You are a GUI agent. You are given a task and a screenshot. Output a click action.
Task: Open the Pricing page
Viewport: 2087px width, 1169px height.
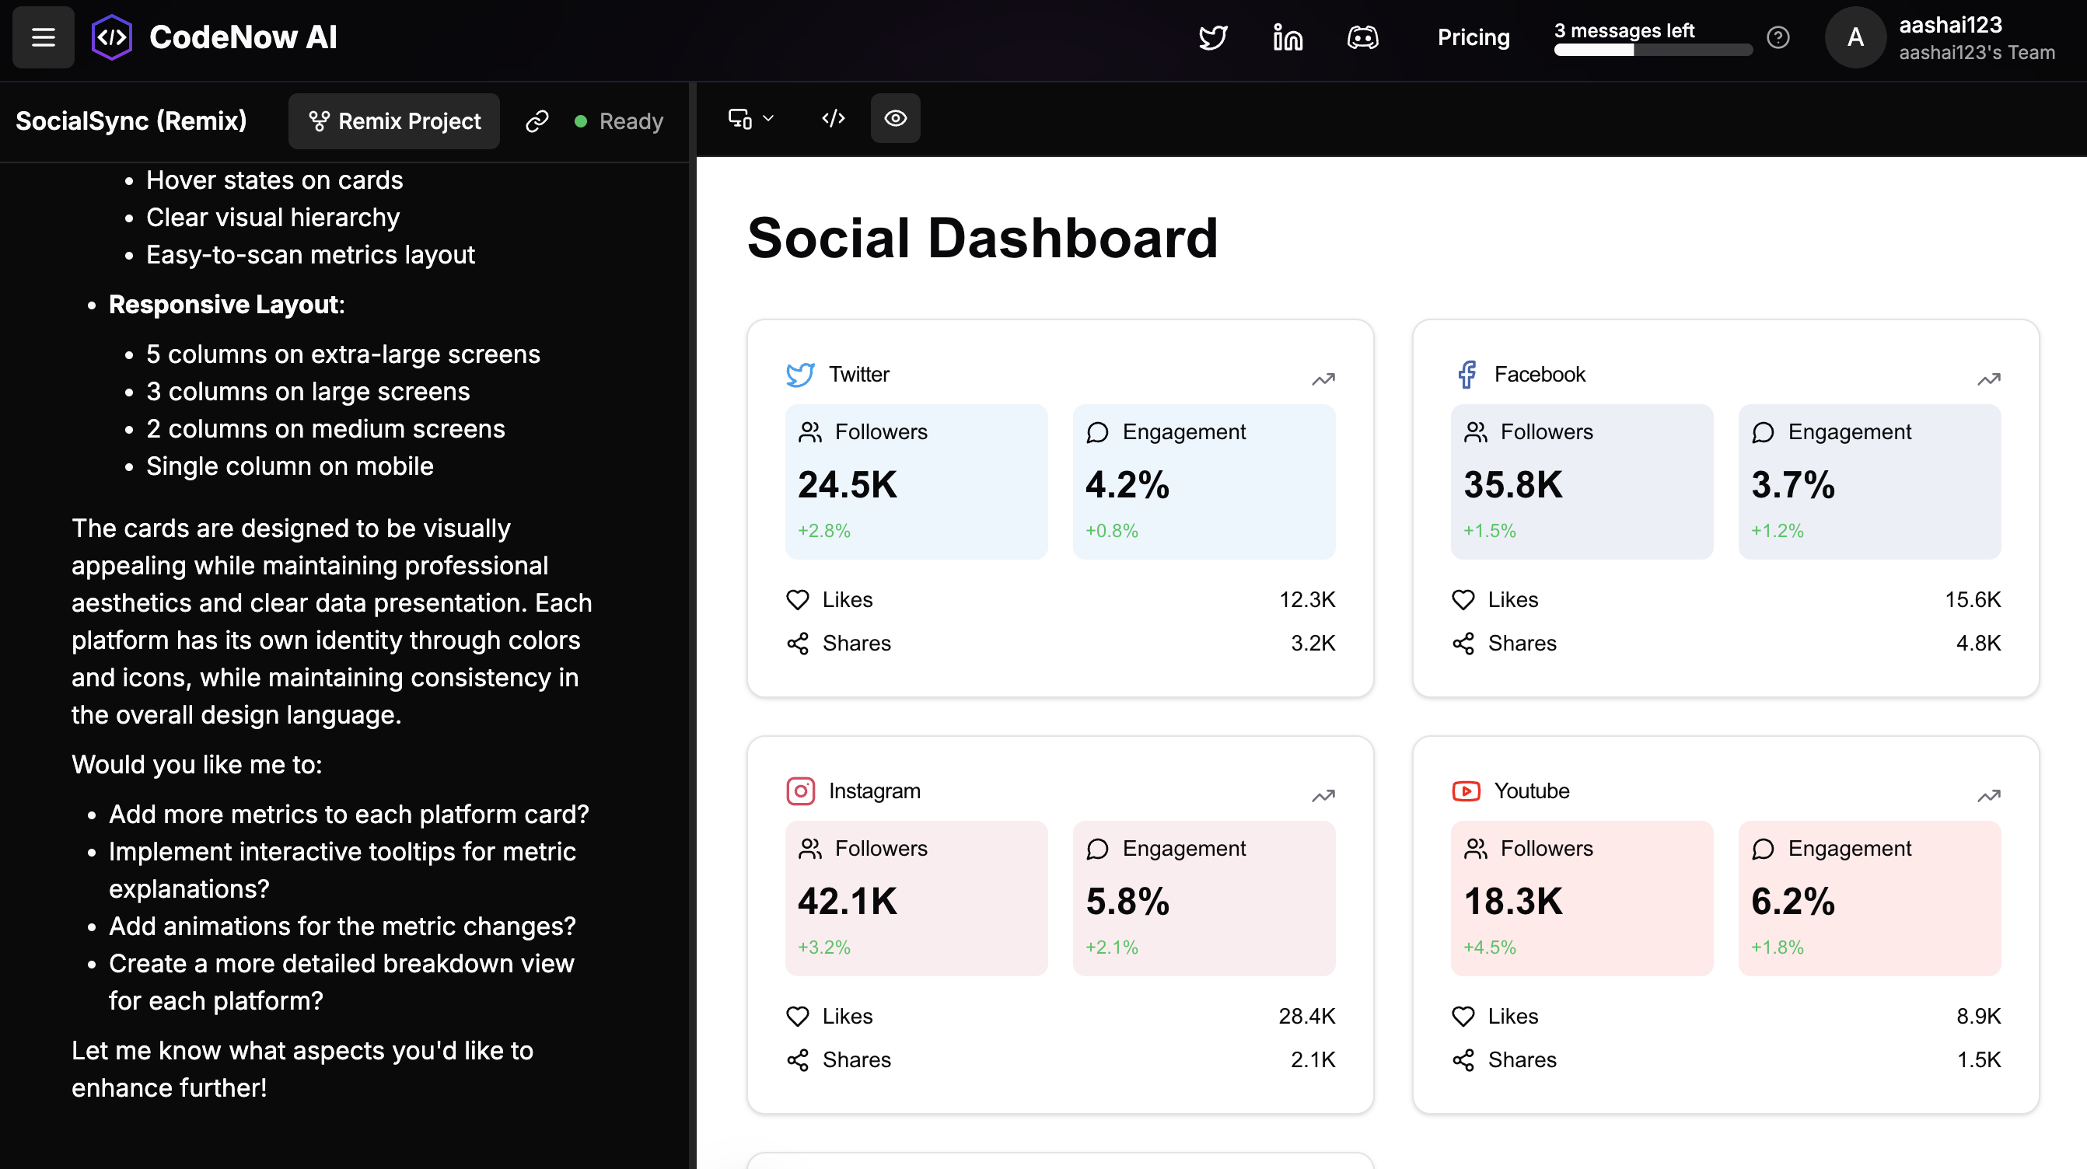coord(1473,37)
